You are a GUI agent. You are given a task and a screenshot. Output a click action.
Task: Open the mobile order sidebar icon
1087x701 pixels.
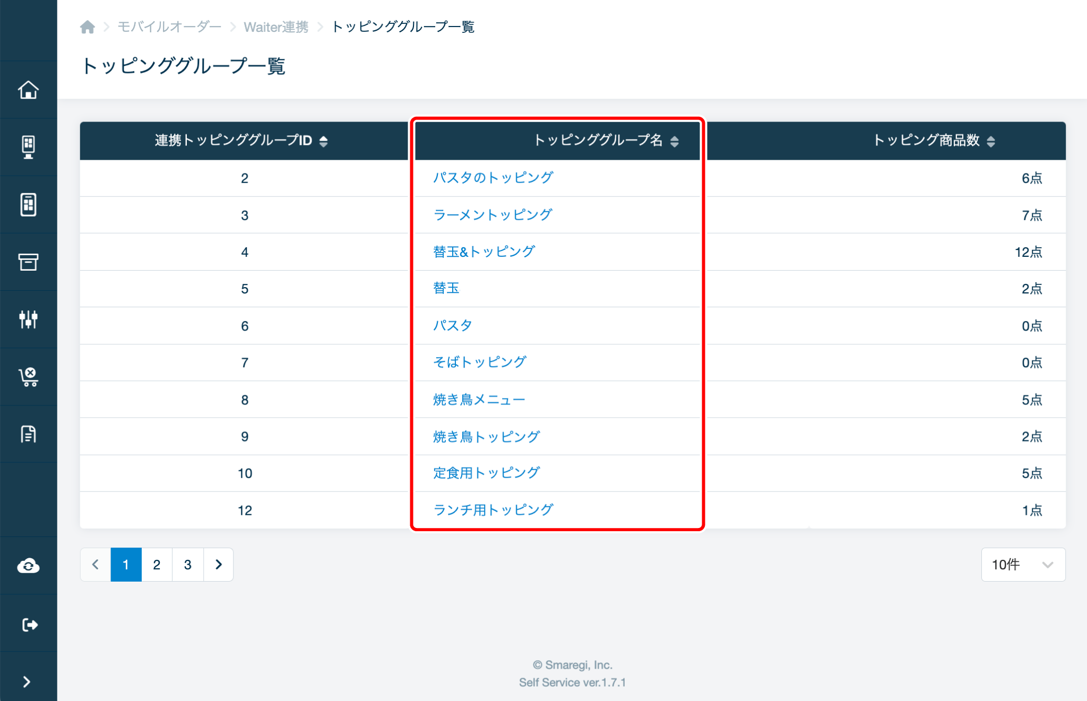click(28, 204)
